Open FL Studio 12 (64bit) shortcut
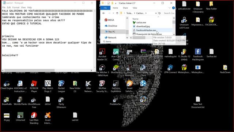 (184, 55)
